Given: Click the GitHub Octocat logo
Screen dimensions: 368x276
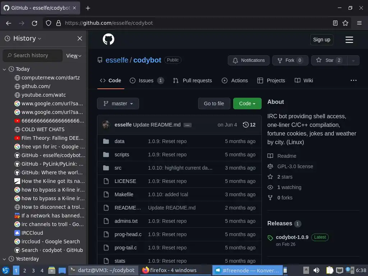Looking at the screenshot, I should pyautogui.click(x=109, y=39).
